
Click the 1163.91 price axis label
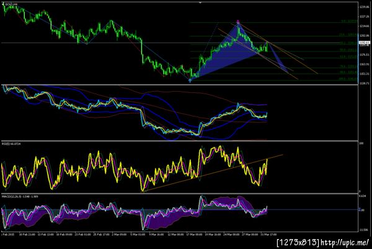[364, 64]
